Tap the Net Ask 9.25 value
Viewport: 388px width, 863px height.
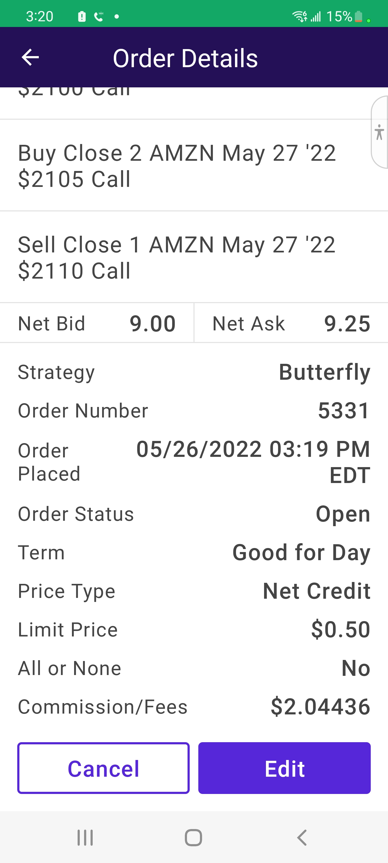pyautogui.click(x=347, y=324)
